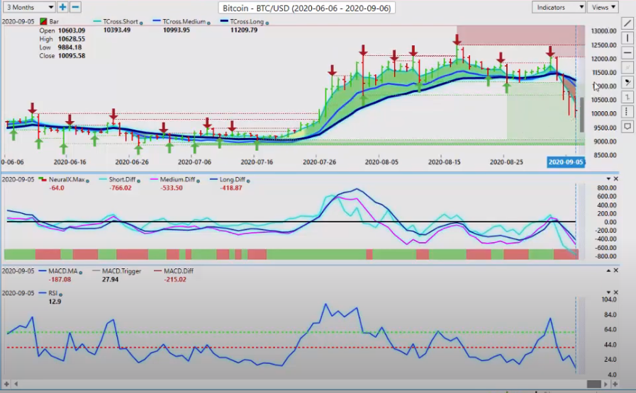Close the MACD indicator panel
The width and height of the screenshot is (636, 393).
(x=615, y=270)
